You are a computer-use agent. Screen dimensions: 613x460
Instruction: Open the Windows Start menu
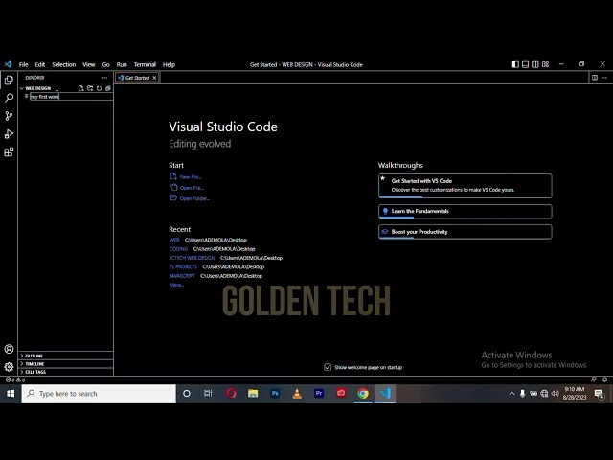[11, 394]
